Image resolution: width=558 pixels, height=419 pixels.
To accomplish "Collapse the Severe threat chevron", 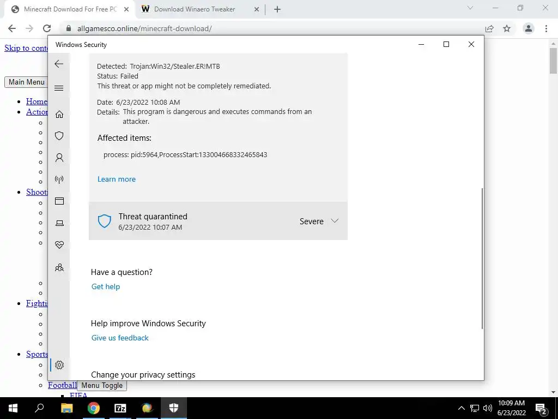I will 334,221.
